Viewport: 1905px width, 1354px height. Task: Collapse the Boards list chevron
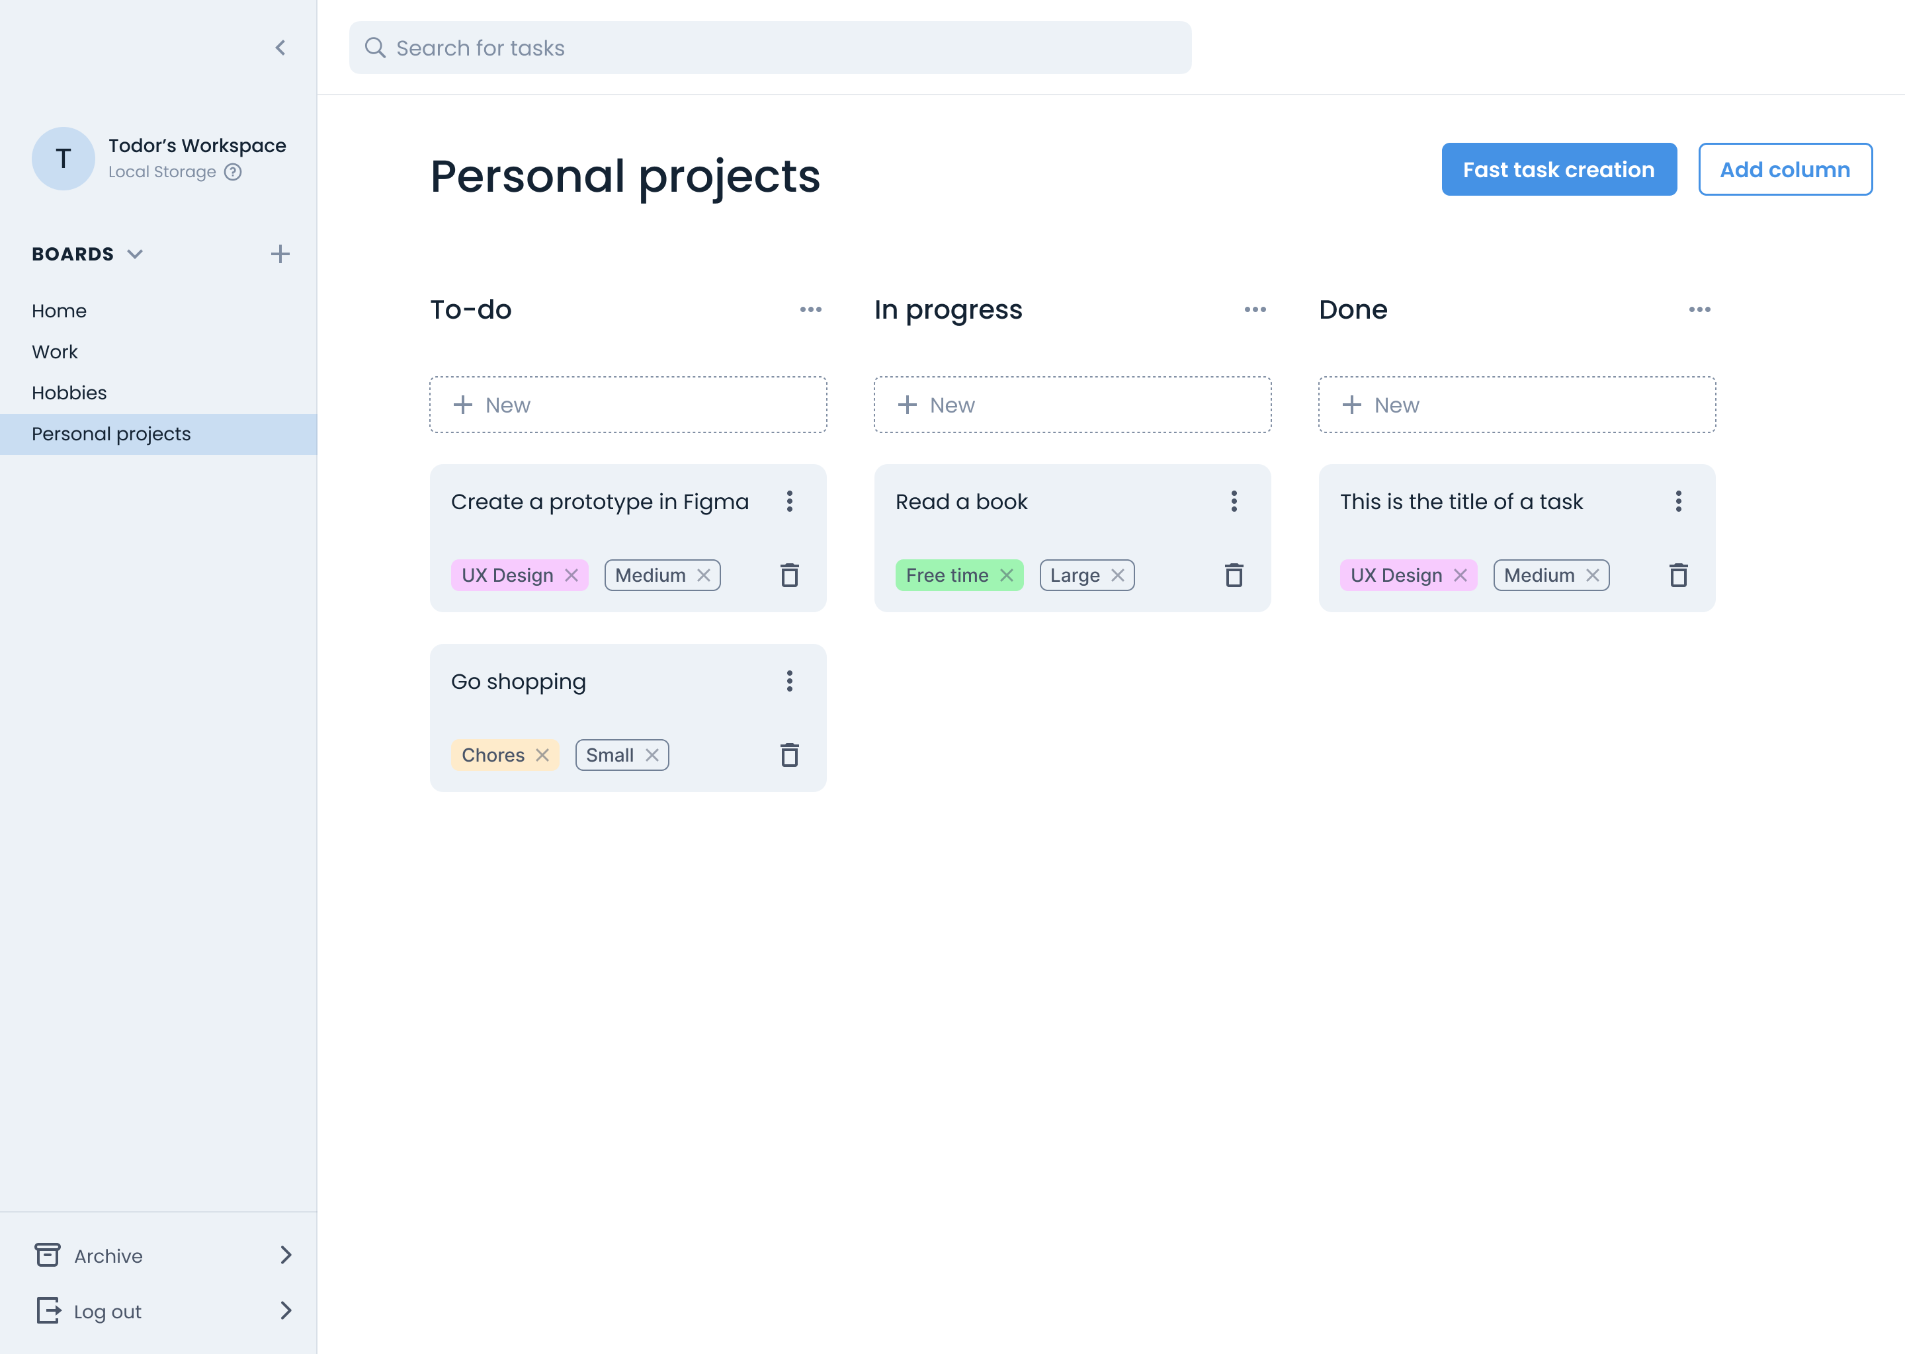click(x=135, y=255)
